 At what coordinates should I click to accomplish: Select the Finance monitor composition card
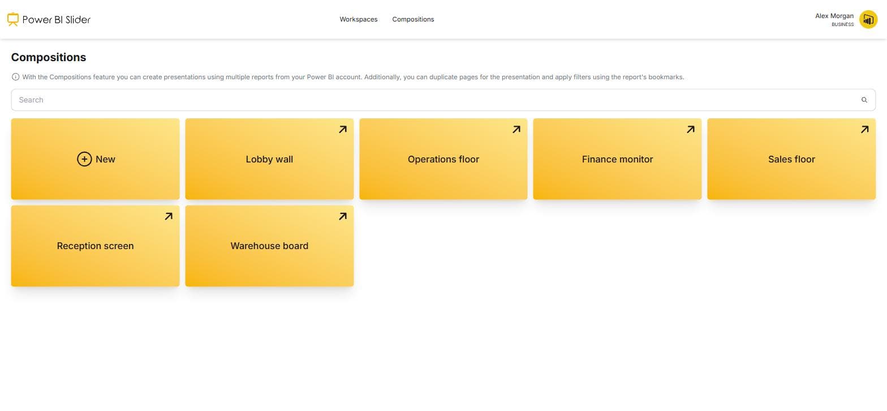tap(617, 159)
